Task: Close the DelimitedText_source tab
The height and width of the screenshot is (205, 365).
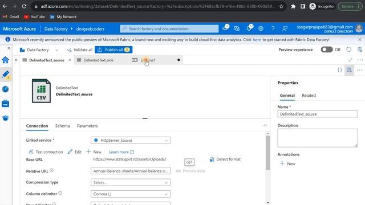Action: 70,60
